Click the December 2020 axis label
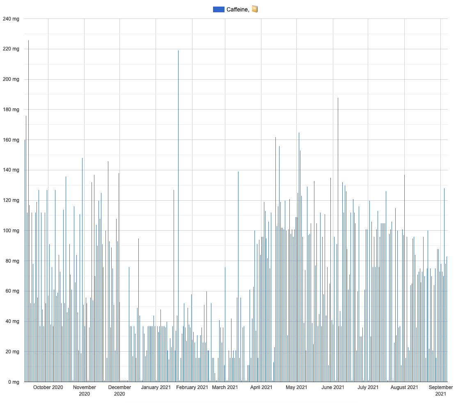Image resolution: width=456 pixels, height=403 pixels. coord(119,391)
